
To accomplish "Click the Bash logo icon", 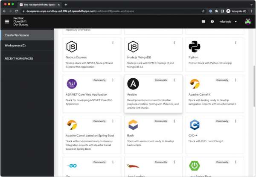I will click(133, 125).
